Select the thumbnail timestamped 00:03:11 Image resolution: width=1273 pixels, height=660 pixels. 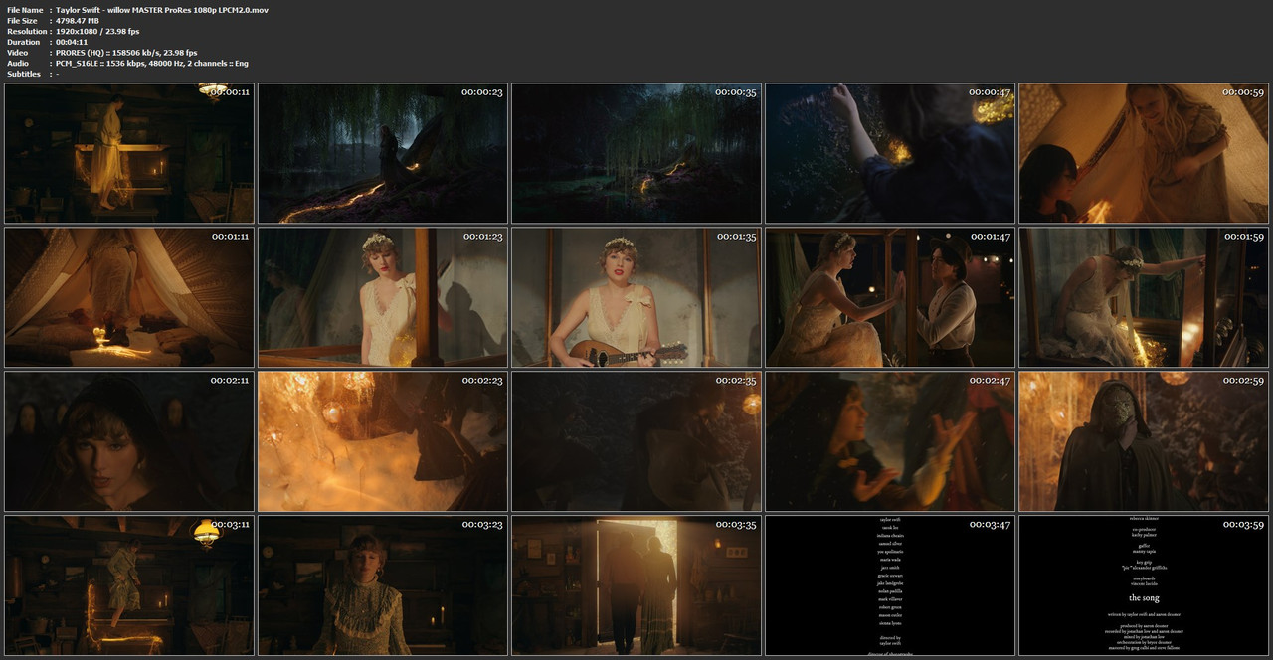pyautogui.click(x=129, y=585)
